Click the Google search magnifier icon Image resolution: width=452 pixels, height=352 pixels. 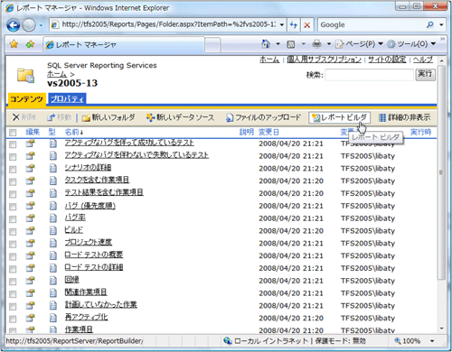click(x=429, y=24)
